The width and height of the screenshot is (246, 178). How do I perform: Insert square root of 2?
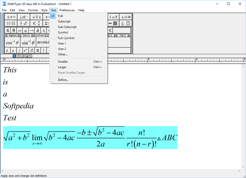(x=31, y=50)
